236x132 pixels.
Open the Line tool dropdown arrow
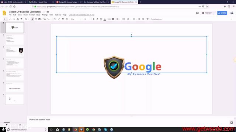[51, 19]
